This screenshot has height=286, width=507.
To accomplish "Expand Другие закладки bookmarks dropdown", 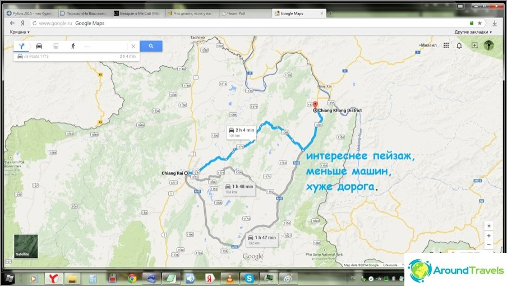I will 473,32.
